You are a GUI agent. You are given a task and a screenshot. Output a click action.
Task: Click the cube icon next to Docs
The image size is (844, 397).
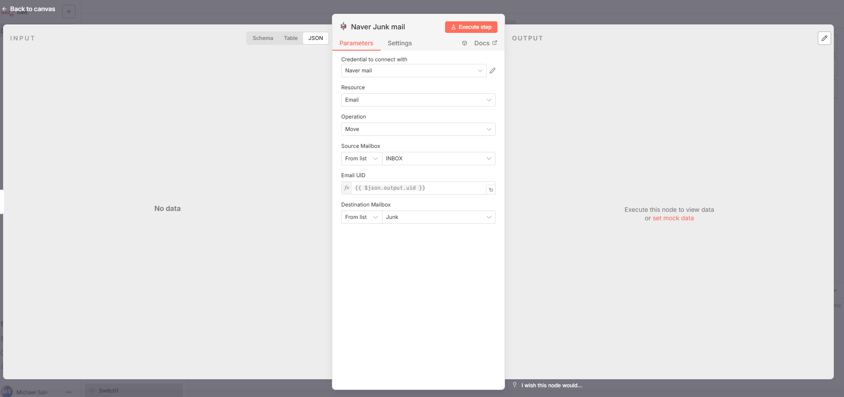tap(465, 43)
